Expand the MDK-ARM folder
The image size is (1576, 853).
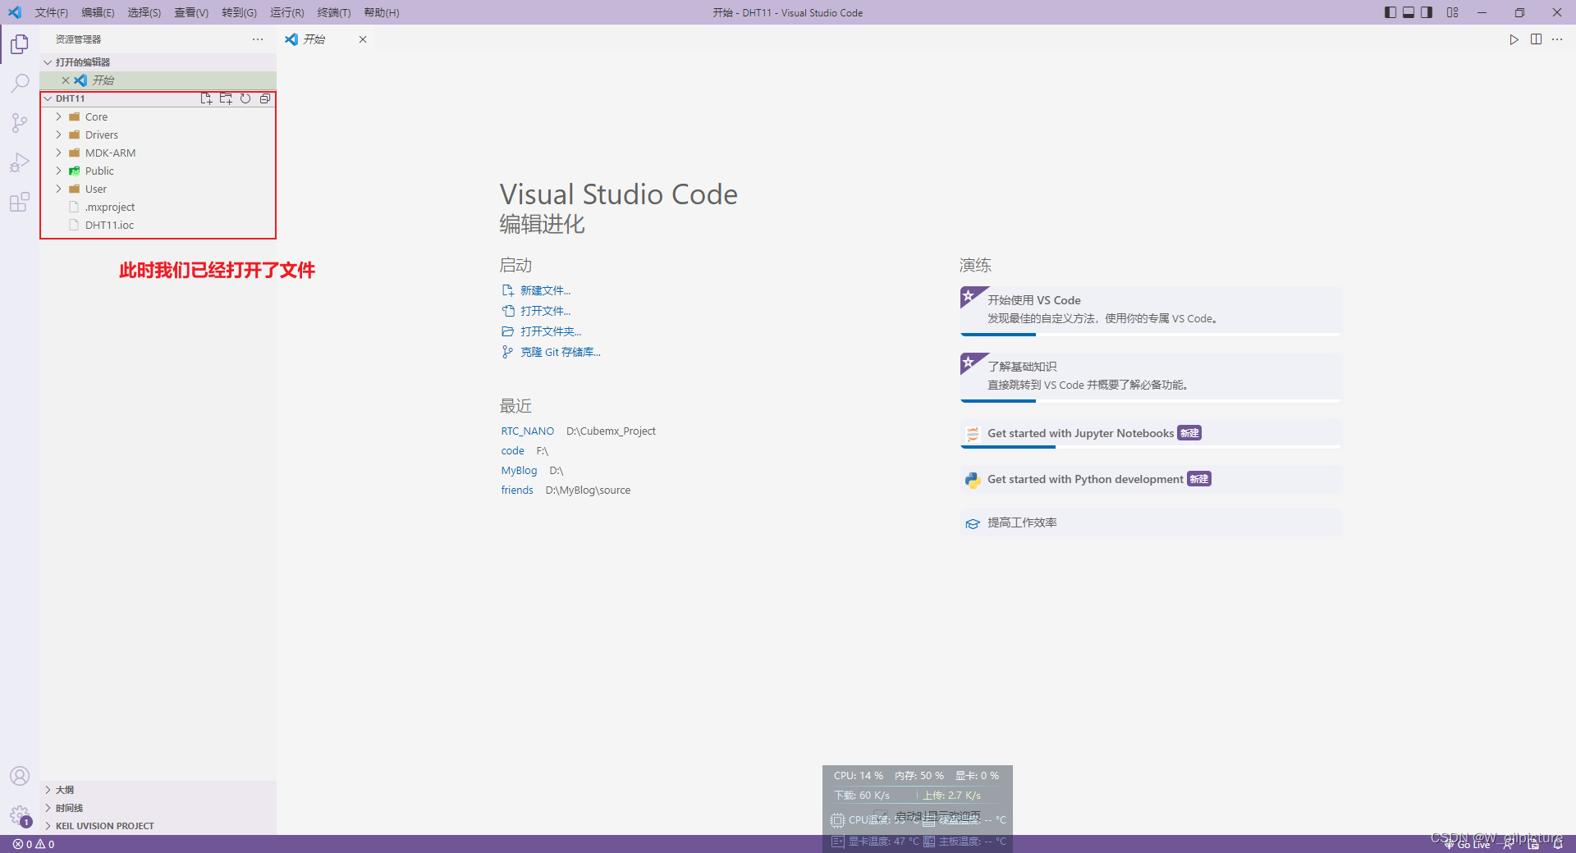[110, 153]
